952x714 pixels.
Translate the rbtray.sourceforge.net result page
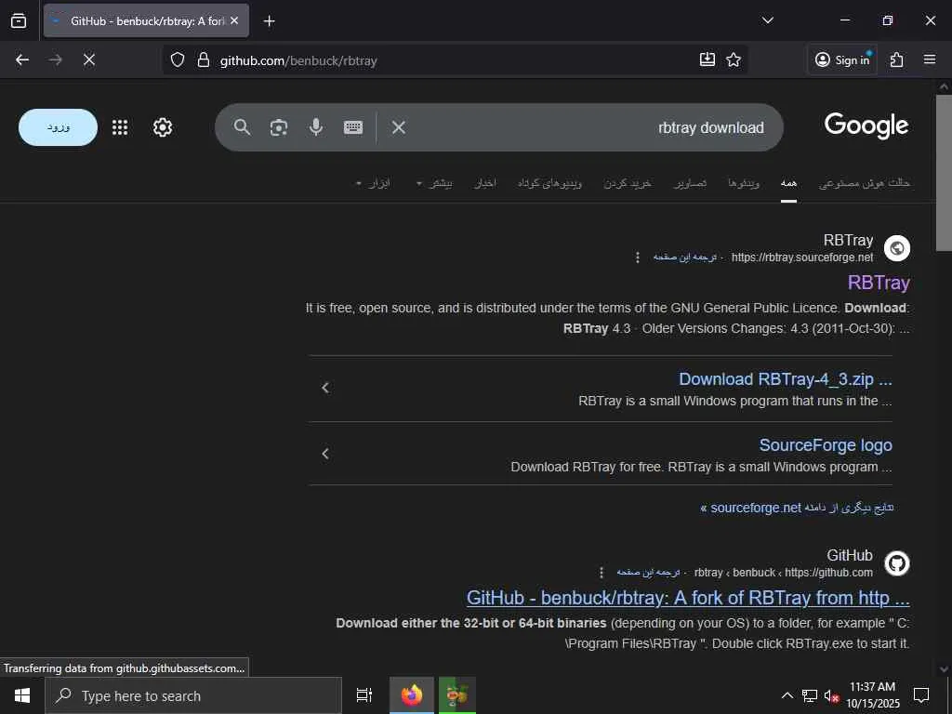tap(684, 258)
